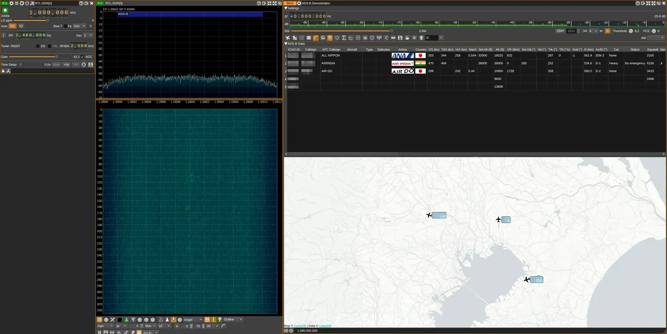The image size is (667, 334).
Task: Click the airplane icon in ADS-B toolbar
Action: tap(287, 38)
